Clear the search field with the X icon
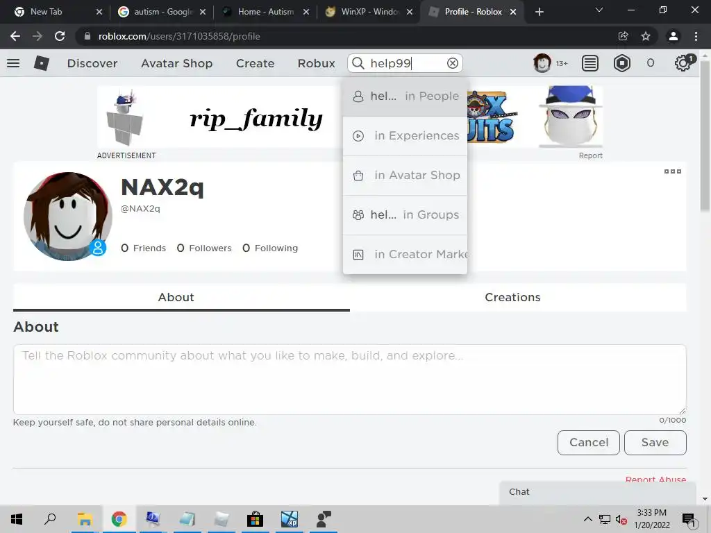 [x=452, y=63]
